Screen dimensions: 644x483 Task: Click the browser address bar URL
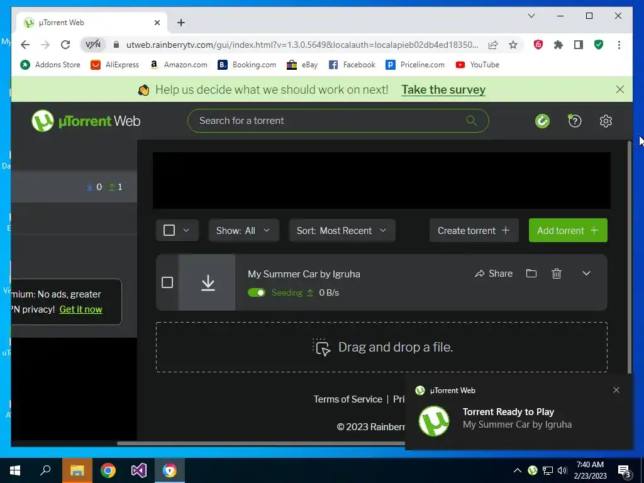303,45
